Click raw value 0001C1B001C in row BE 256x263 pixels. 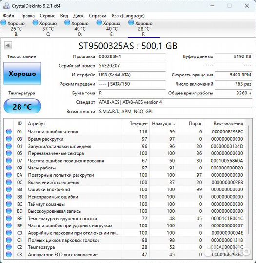pos(227,218)
